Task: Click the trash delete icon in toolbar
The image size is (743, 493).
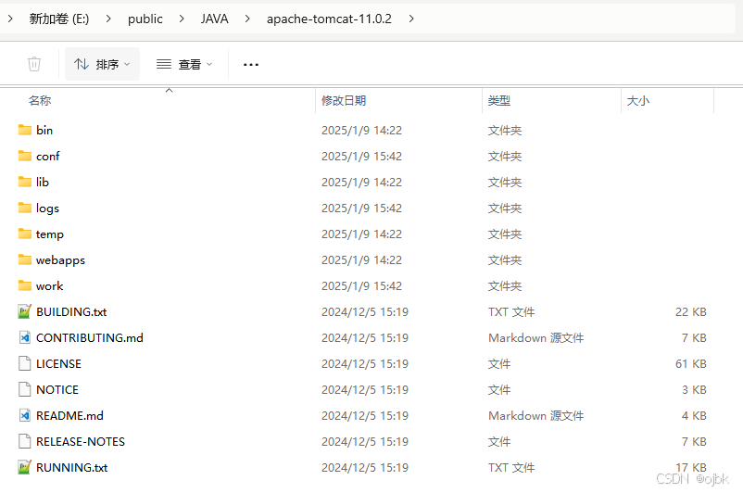Action: [34, 64]
